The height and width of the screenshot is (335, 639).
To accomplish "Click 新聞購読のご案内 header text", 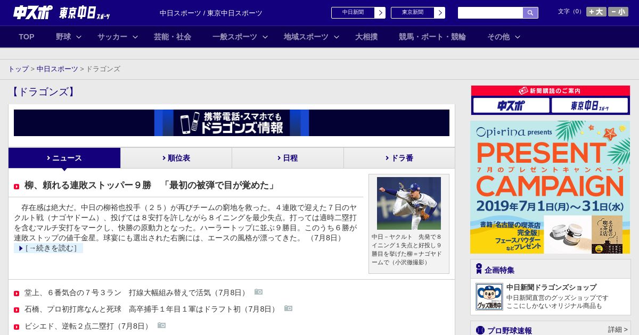I will [x=550, y=91].
